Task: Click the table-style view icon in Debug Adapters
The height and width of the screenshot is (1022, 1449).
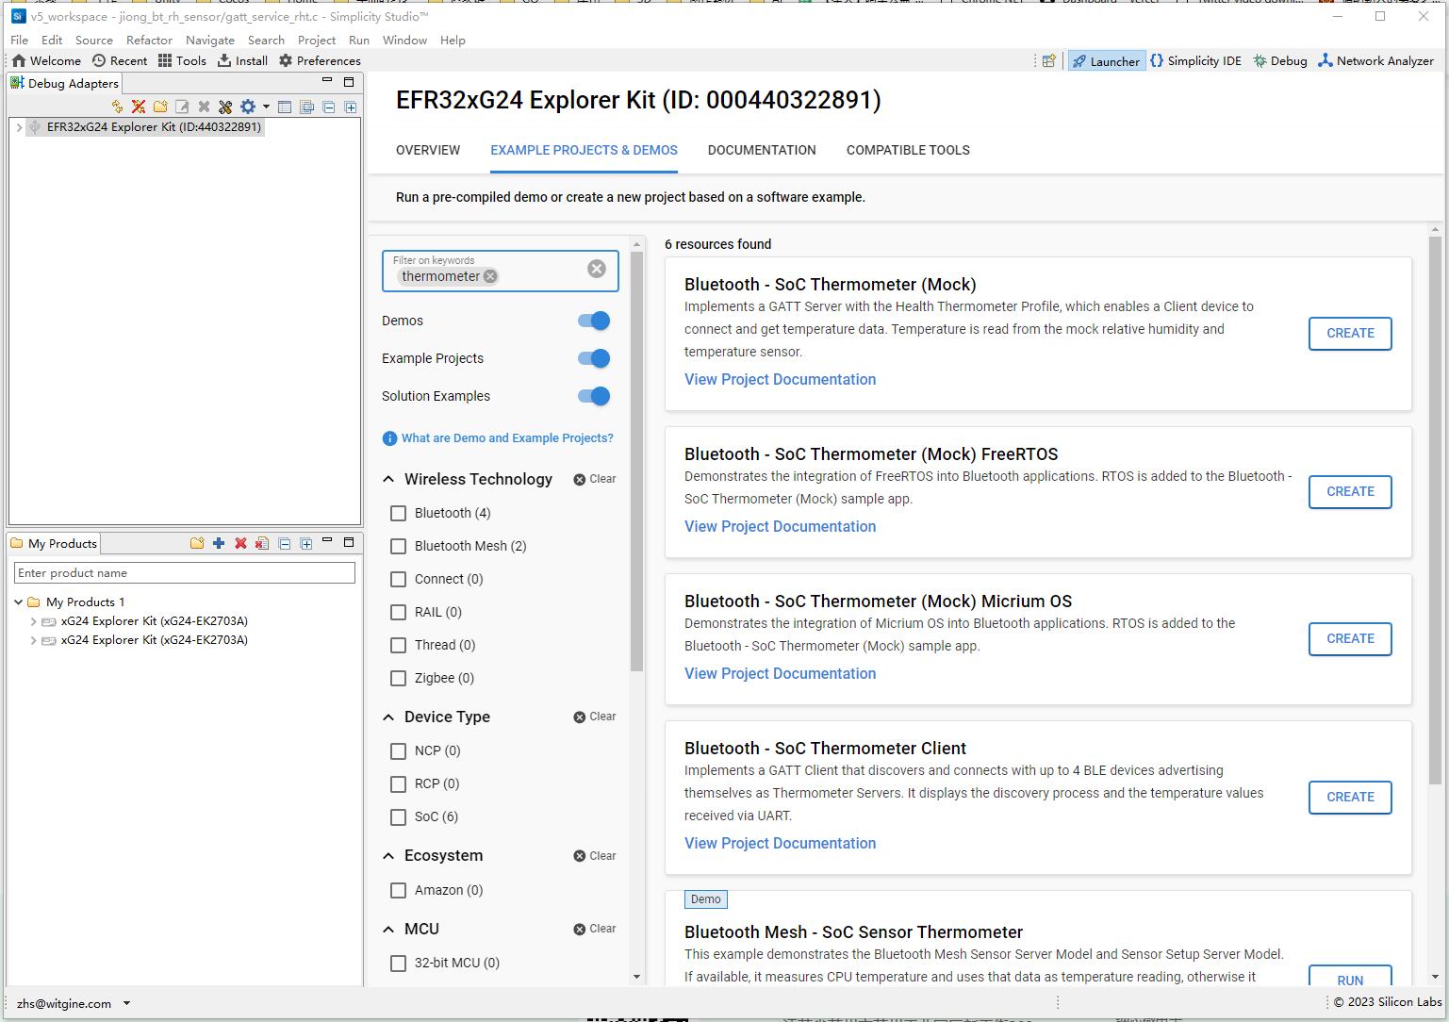Action: point(285,107)
